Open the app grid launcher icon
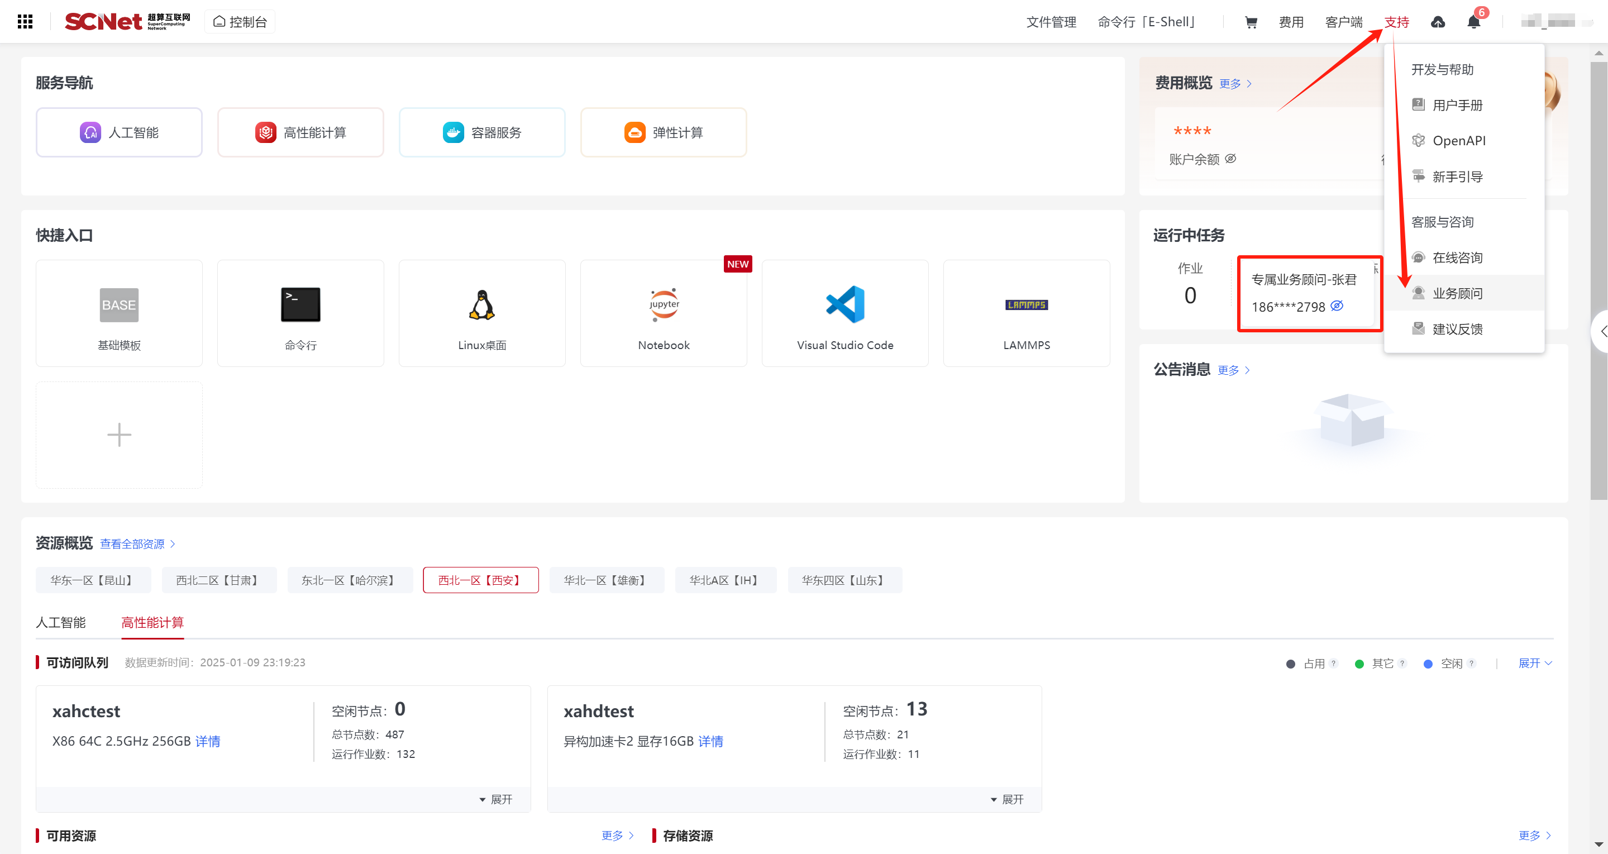The height and width of the screenshot is (854, 1608). pos(25,22)
